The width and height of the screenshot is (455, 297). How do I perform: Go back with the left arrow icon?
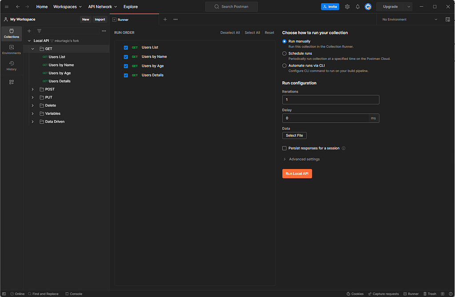pos(18,7)
